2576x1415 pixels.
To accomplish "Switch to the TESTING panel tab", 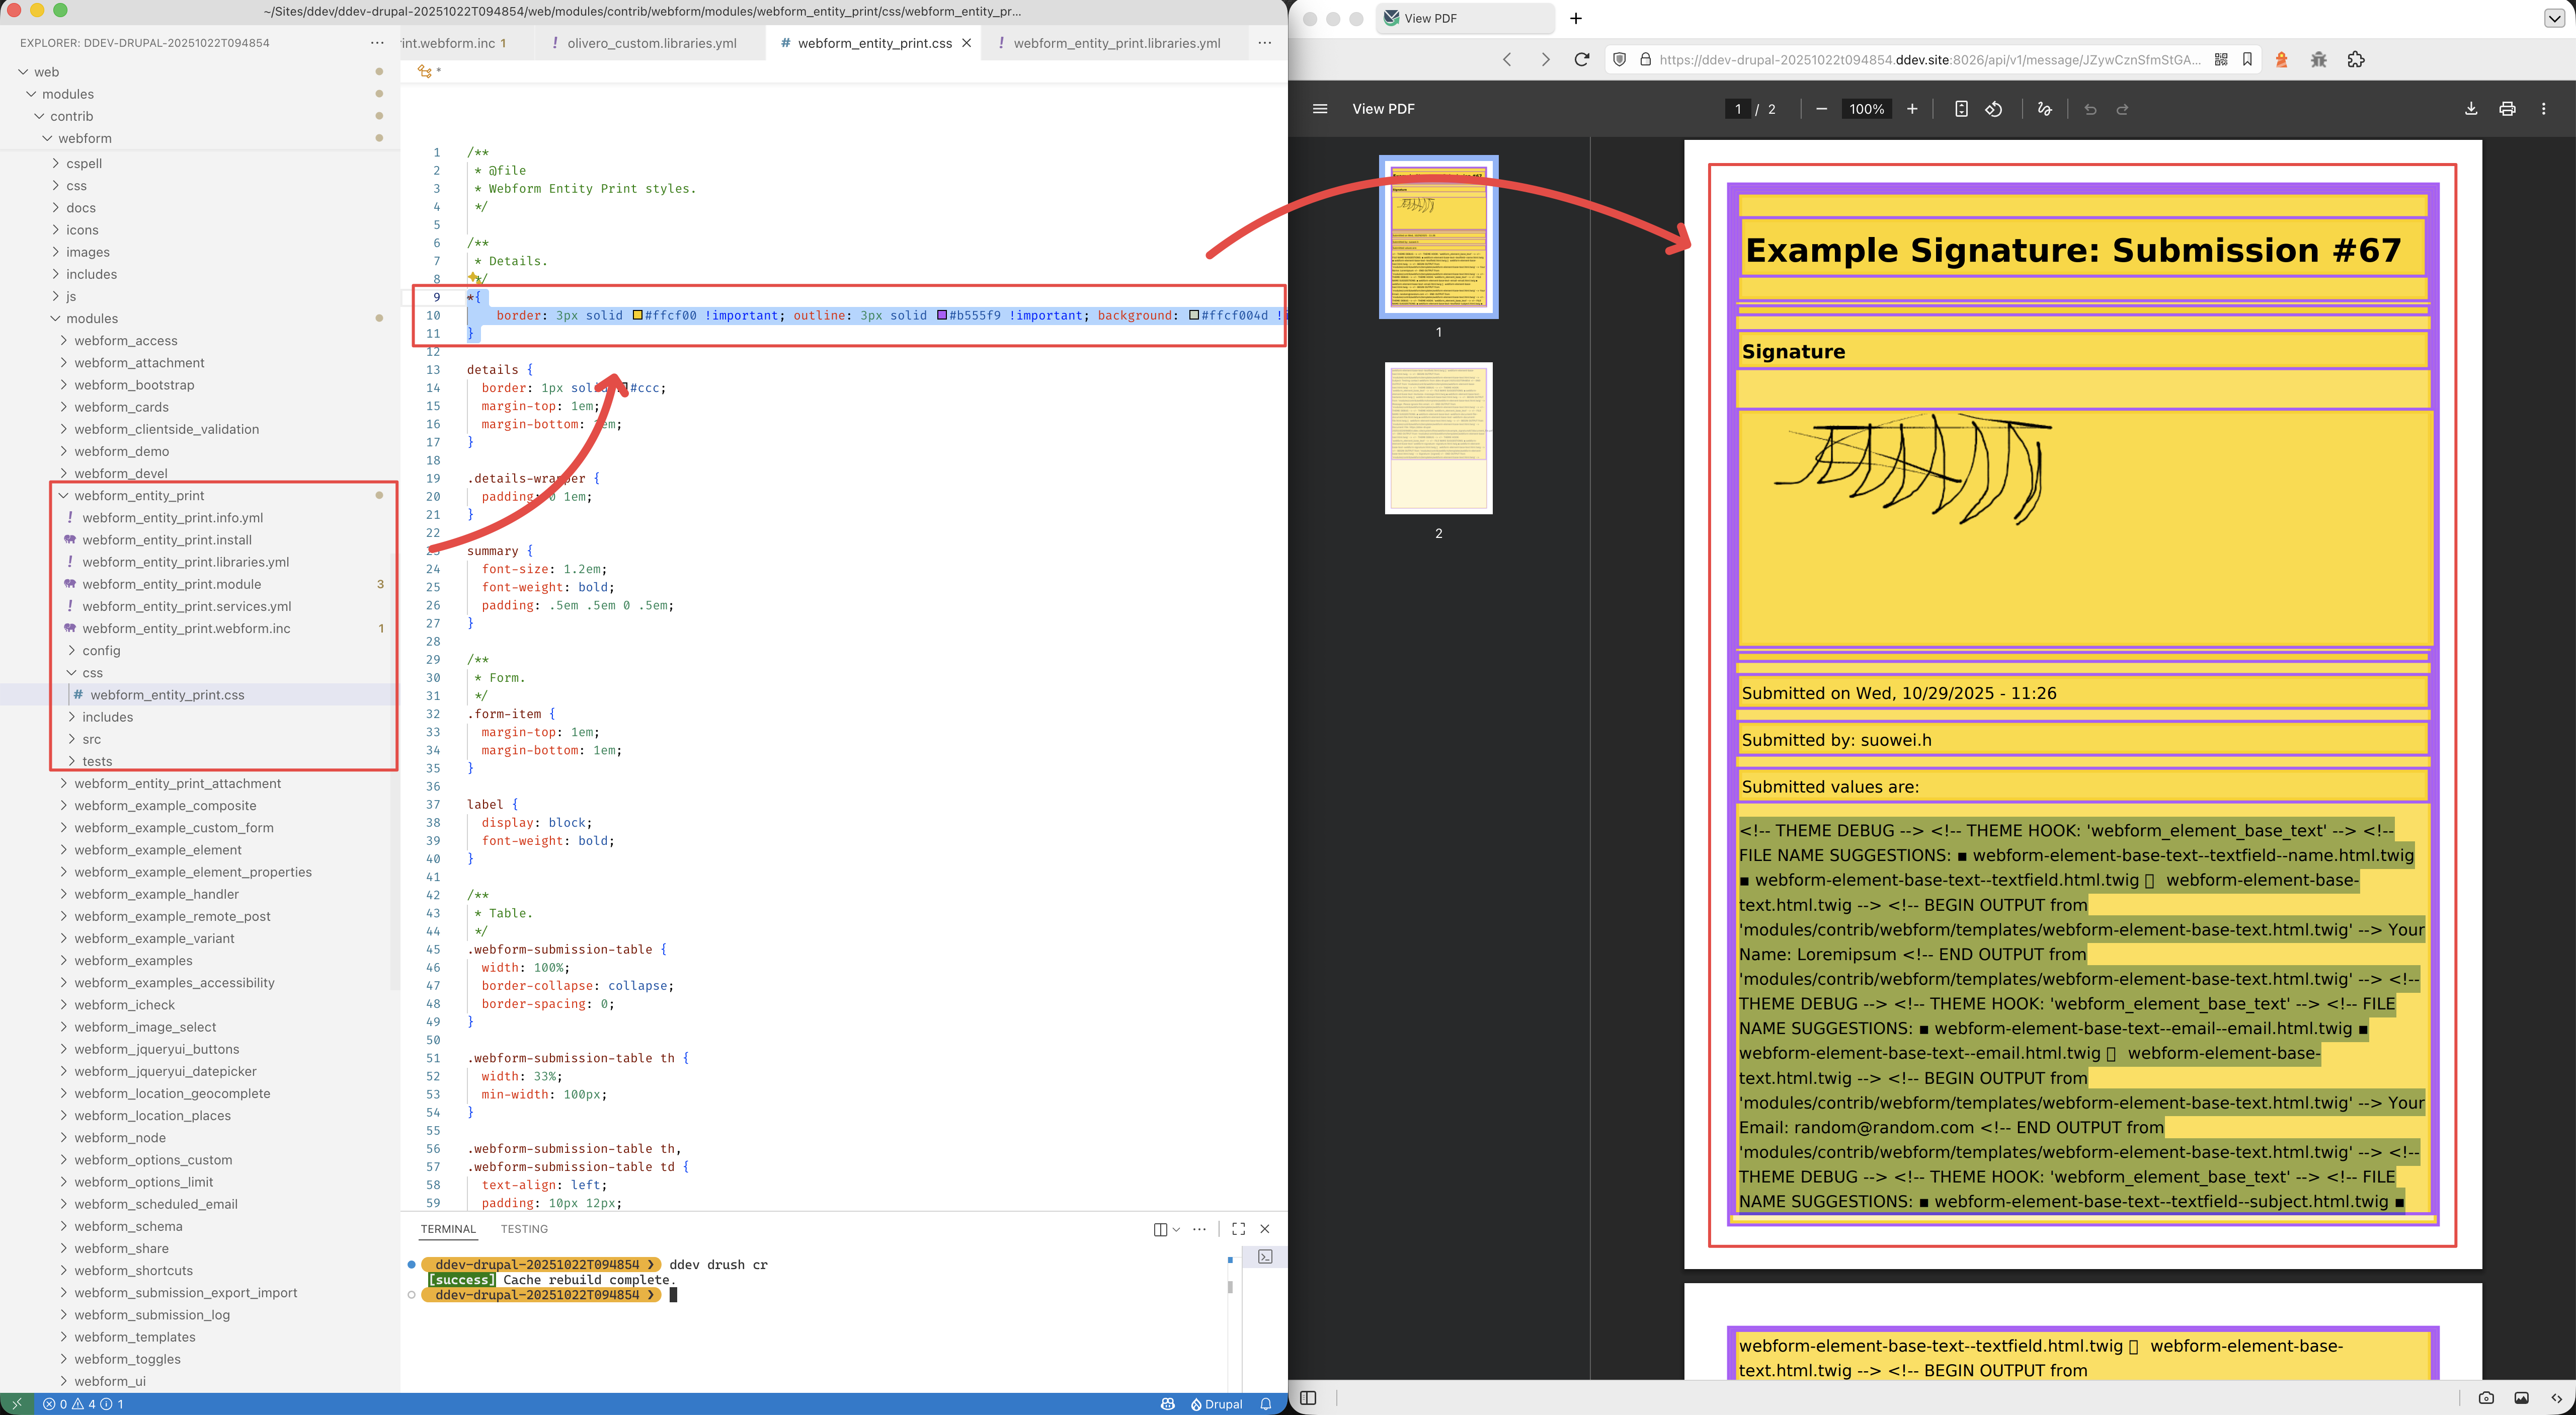I will 524,1229.
